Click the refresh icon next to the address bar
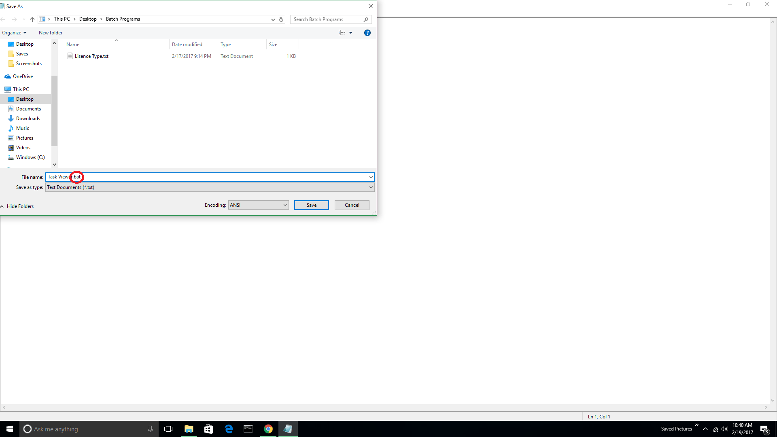The image size is (777, 437). [x=281, y=19]
